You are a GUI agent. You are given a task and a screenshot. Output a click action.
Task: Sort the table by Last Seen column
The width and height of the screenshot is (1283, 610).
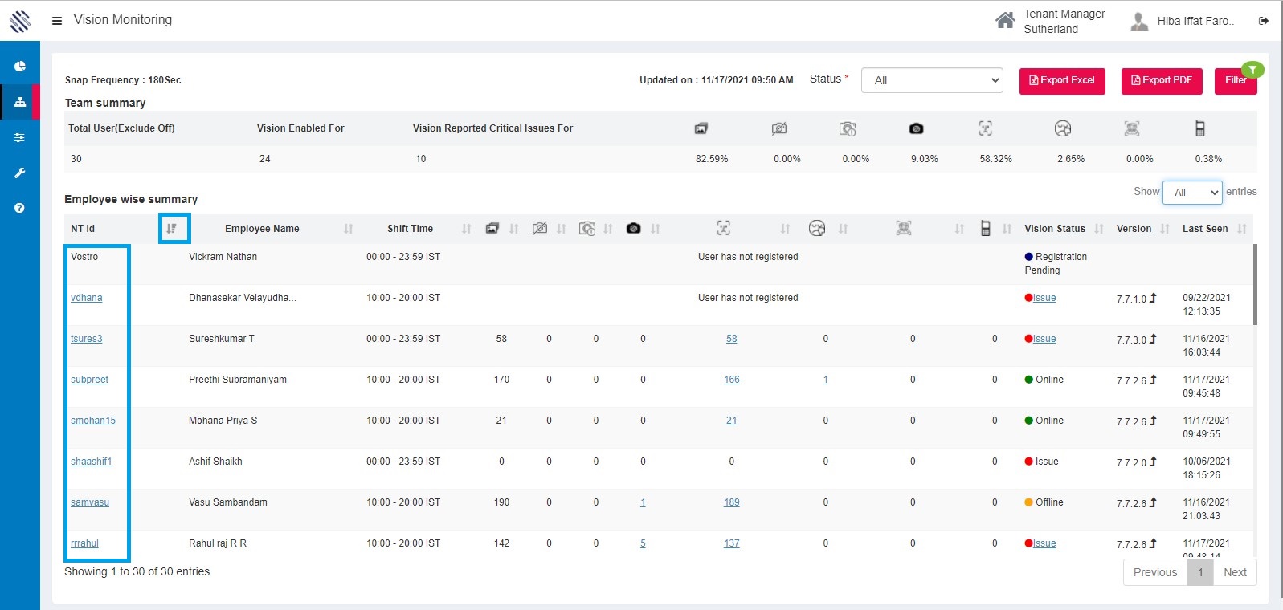point(1242,229)
